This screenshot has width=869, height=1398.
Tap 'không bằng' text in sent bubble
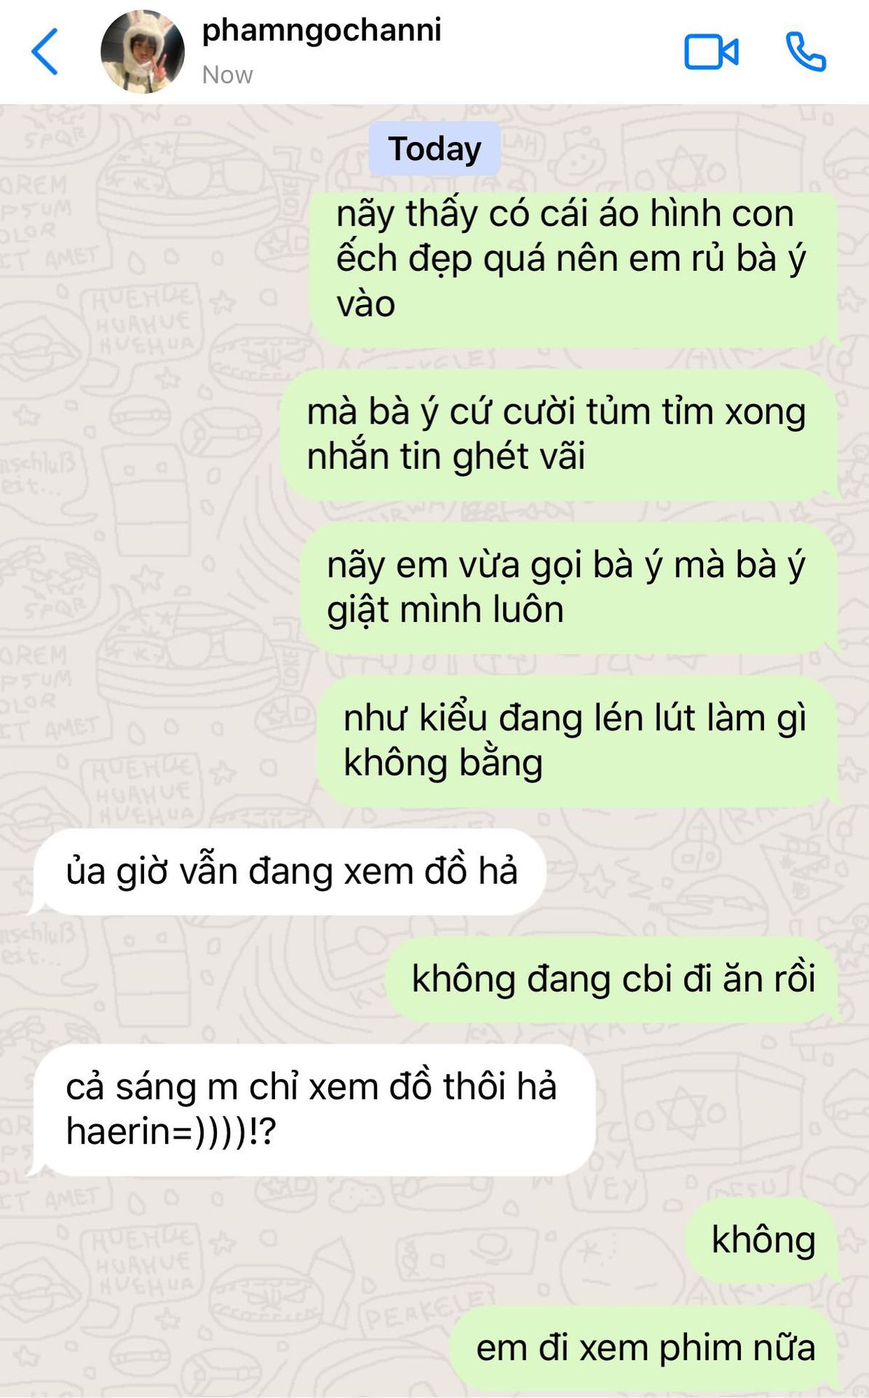coord(443,764)
